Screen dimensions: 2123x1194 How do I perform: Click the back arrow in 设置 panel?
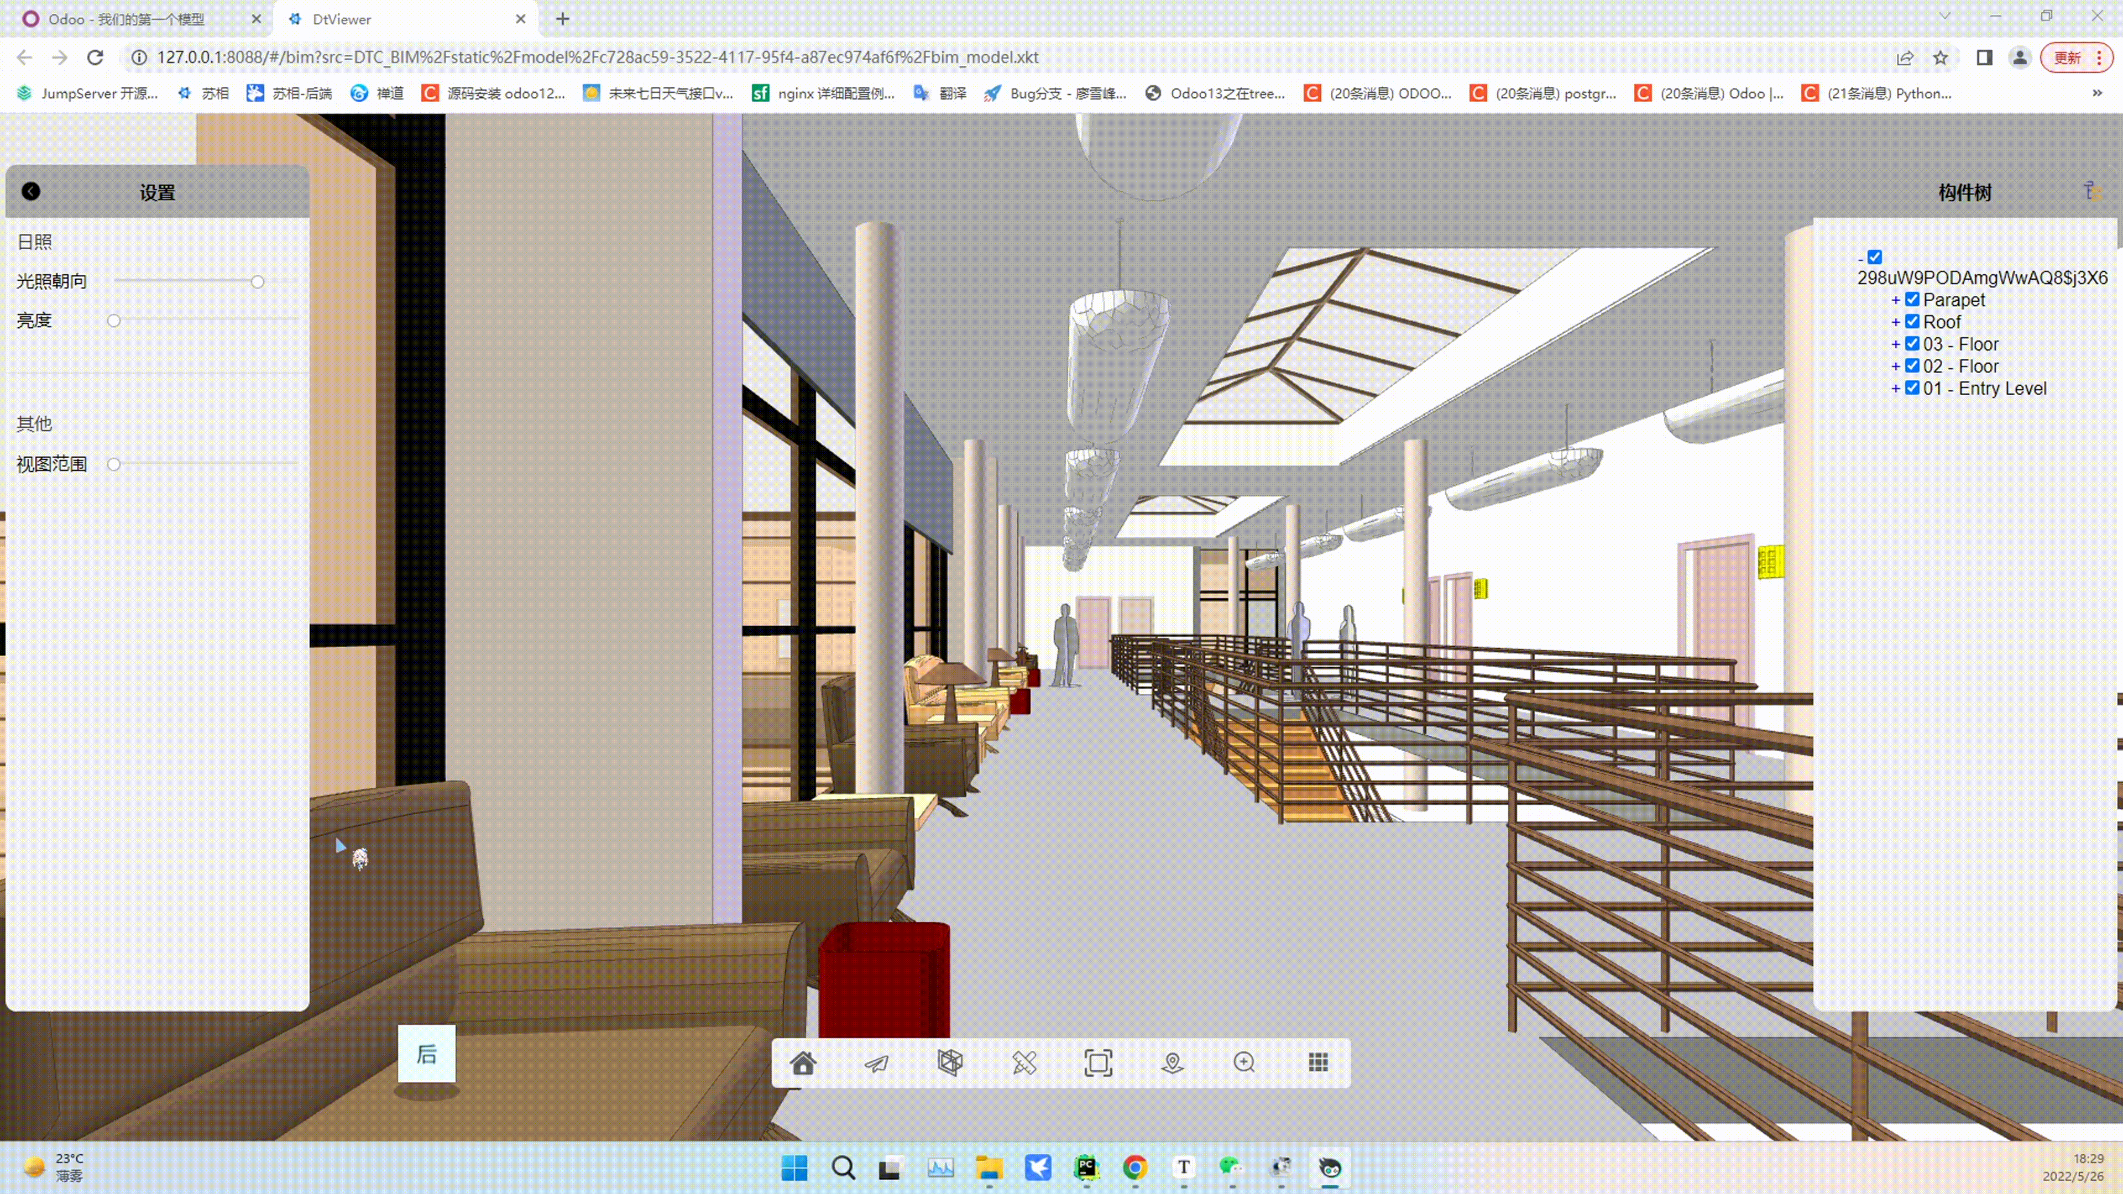30,191
